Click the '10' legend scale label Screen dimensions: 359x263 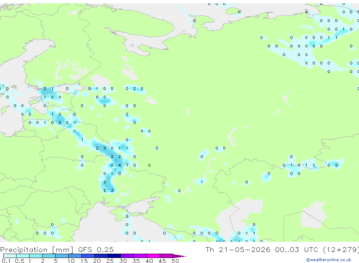[71, 261]
